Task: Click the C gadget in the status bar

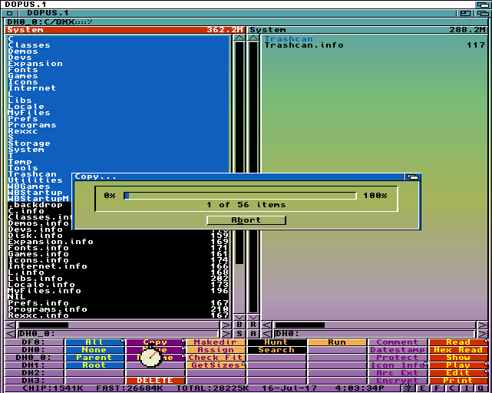Action: coord(452,388)
